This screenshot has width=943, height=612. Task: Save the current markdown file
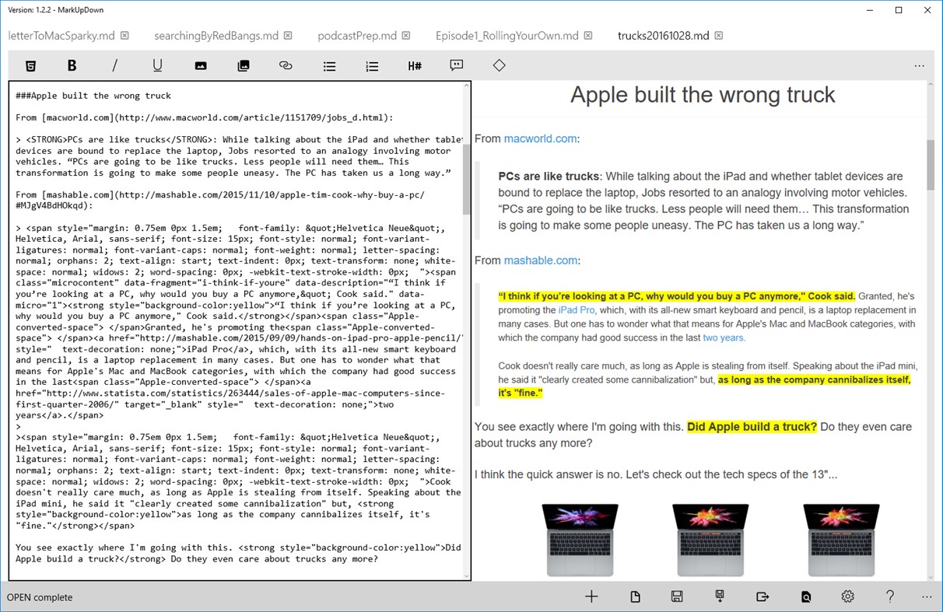(x=676, y=596)
